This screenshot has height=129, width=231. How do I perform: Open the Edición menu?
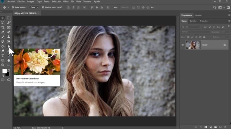(21, 1)
